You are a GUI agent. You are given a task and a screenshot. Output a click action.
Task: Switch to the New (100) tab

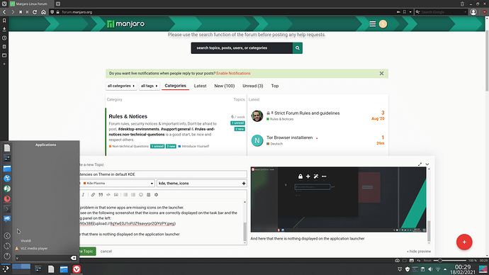(x=225, y=86)
